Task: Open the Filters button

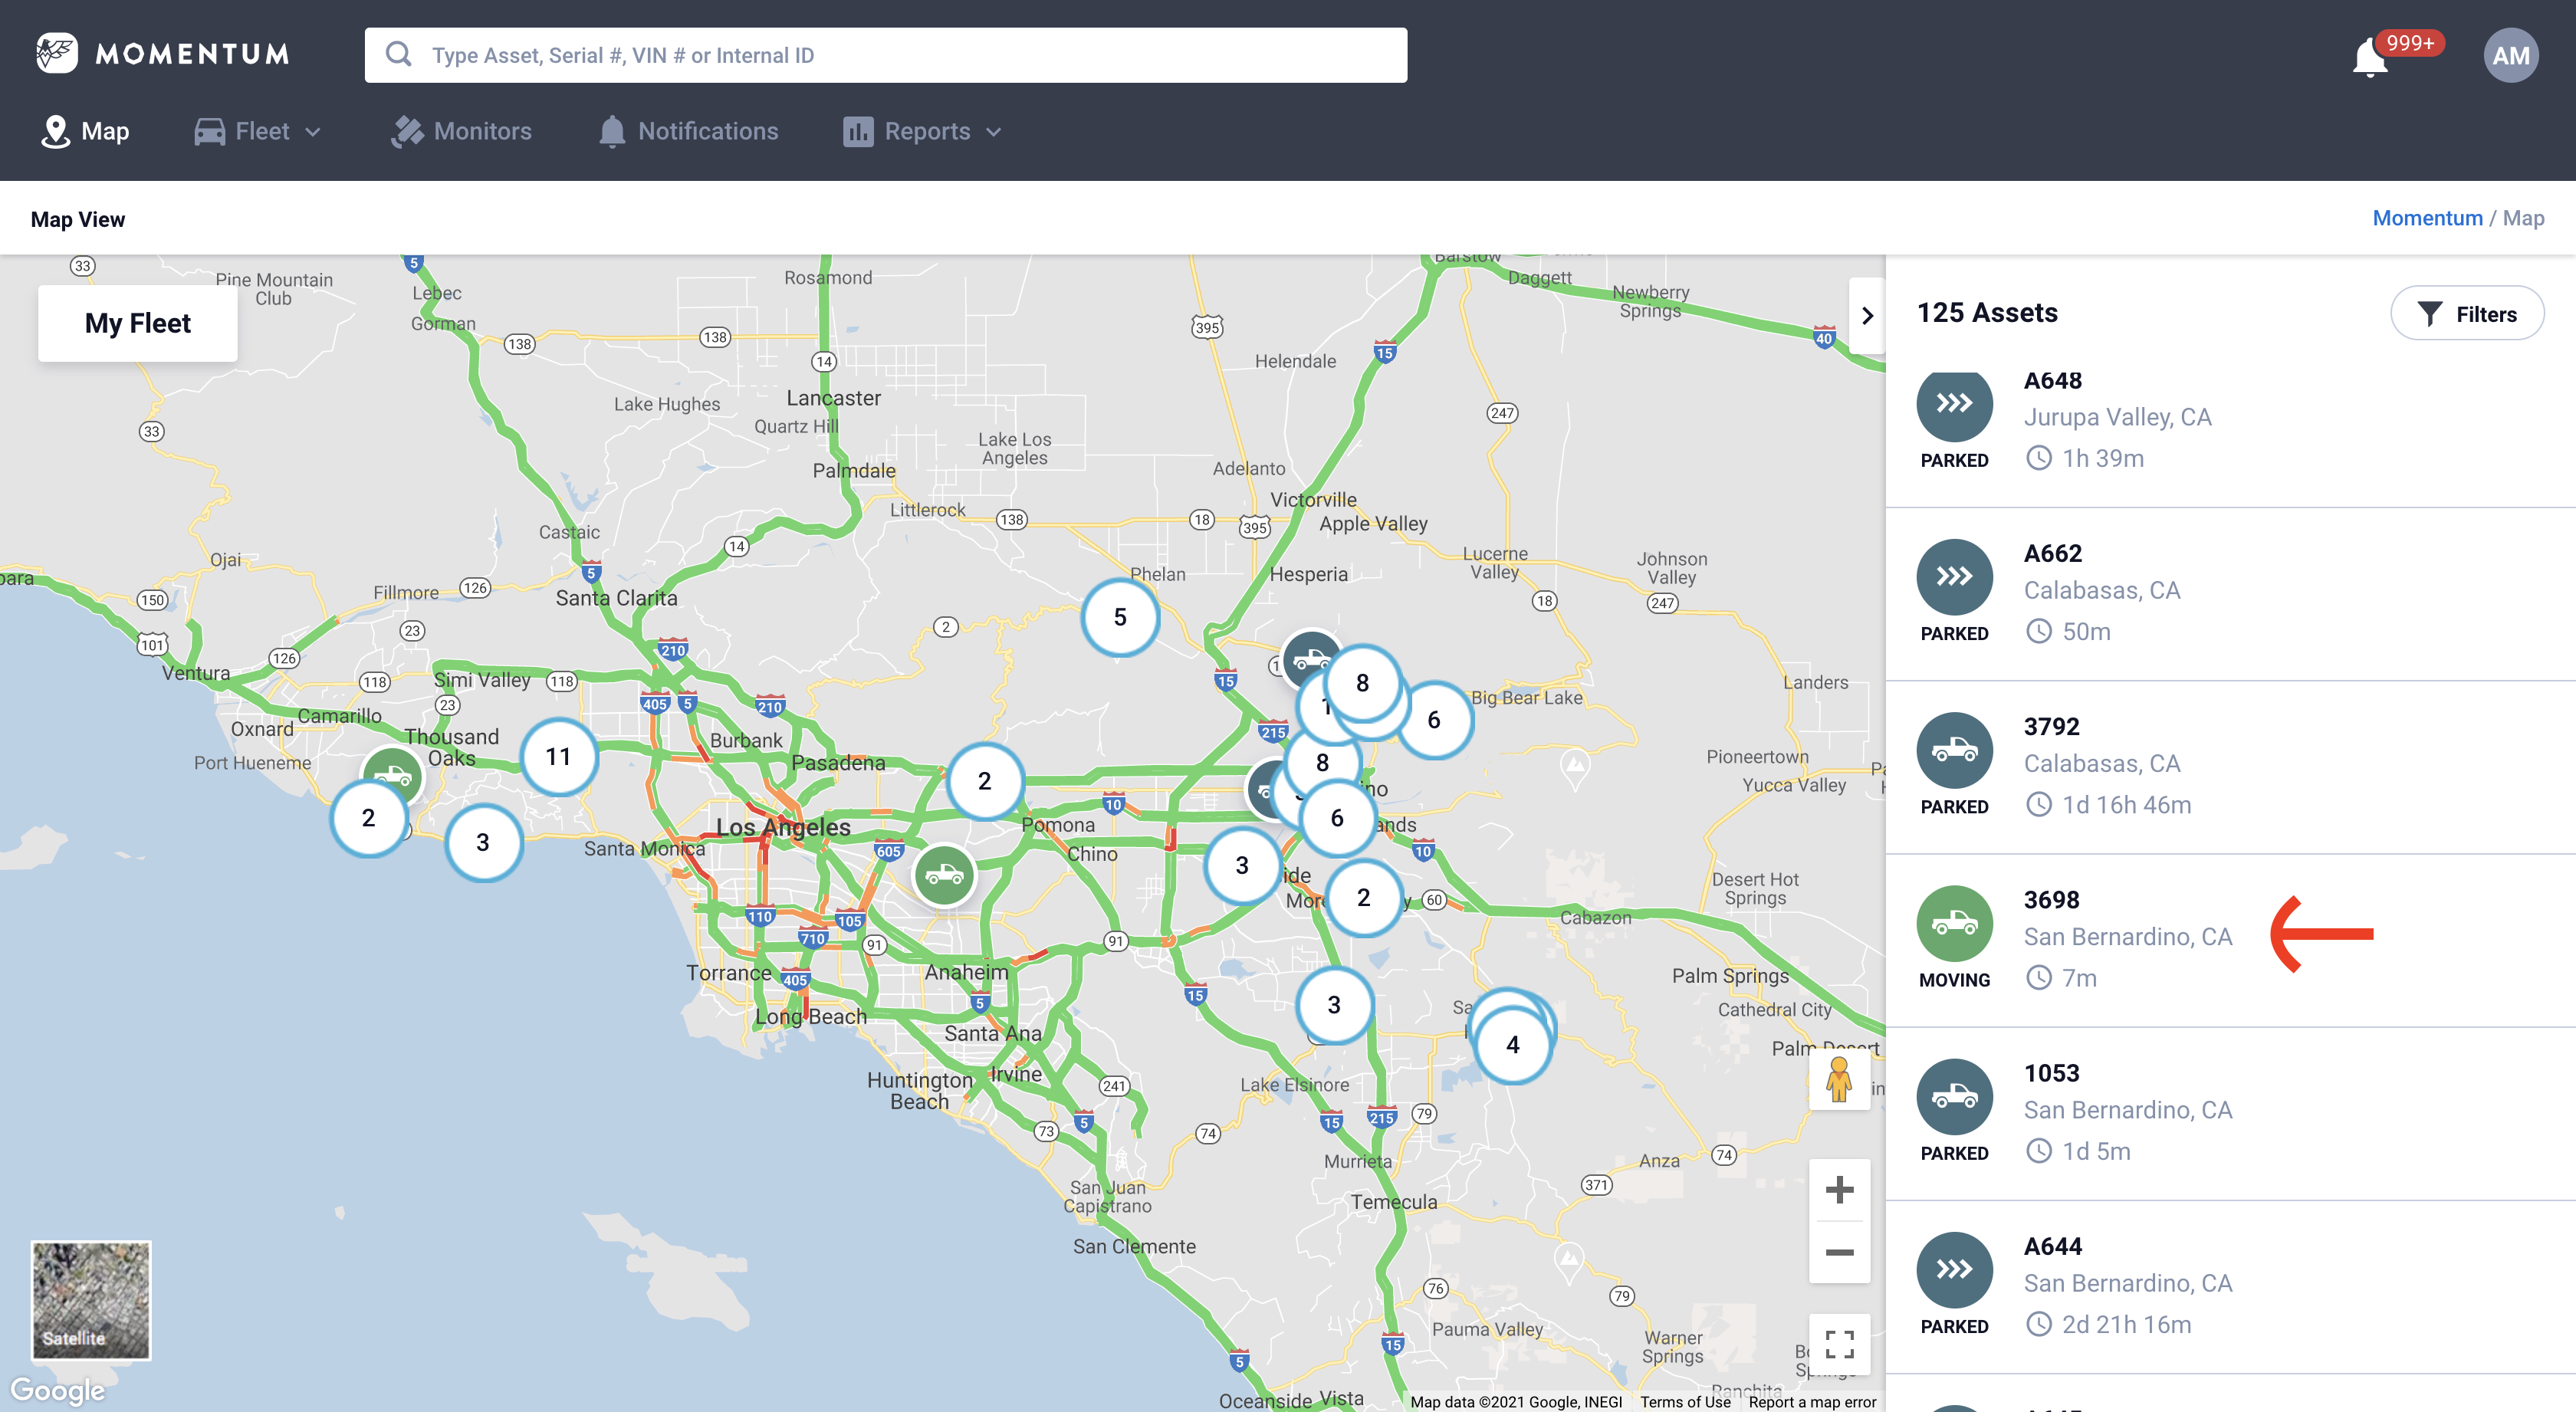Action: (2466, 314)
